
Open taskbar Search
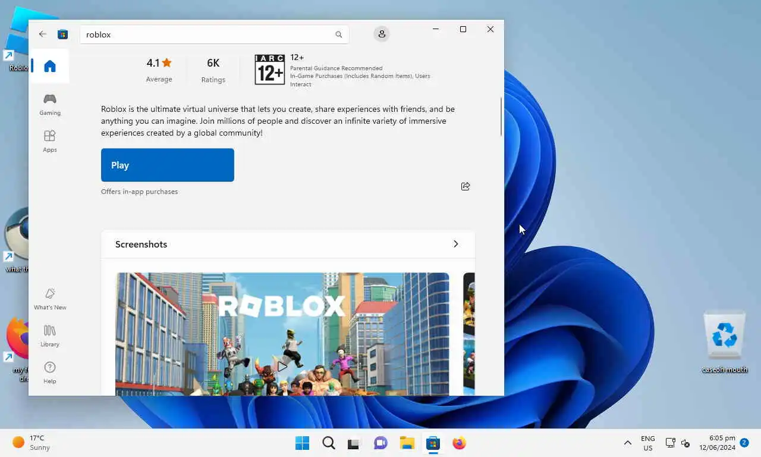328,443
